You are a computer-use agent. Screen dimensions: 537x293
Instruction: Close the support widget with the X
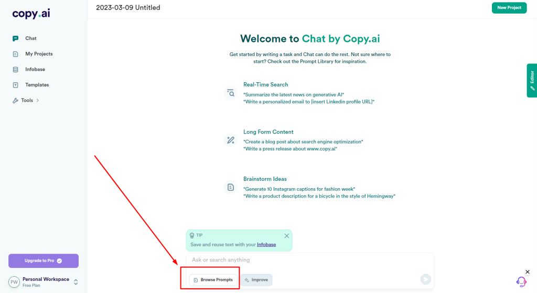tap(528, 272)
